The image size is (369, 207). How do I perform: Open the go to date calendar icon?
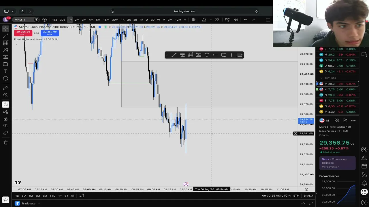[x=82, y=196]
